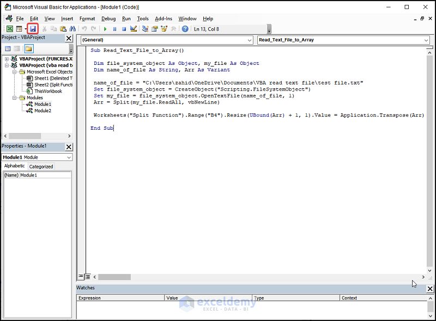Open Help via the question mark icon
This screenshot has width=436, height=321.
pyautogui.click(x=185, y=29)
